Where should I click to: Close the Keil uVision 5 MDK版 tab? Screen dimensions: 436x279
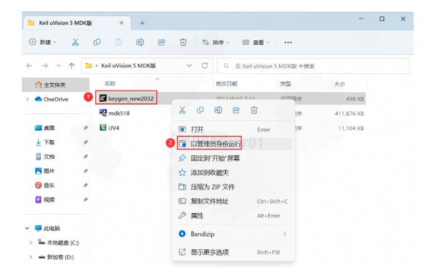122,23
